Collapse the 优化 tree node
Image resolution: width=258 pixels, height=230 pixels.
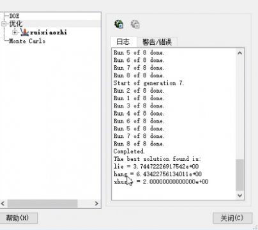point(4,24)
